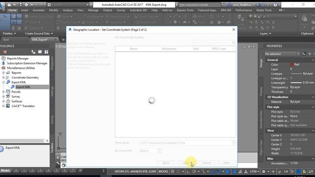Open the Home ribbon tab

click(12, 10)
